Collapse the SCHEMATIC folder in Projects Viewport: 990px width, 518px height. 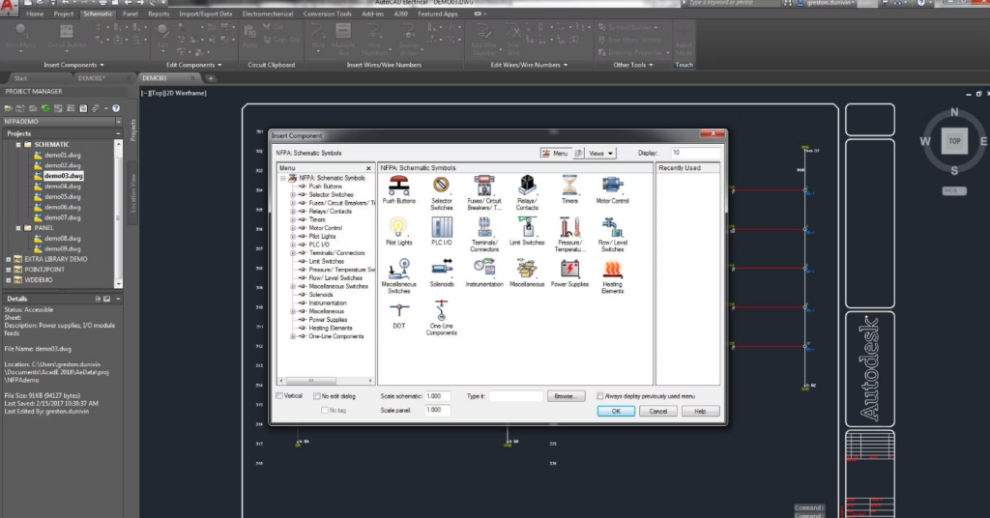[x=18, y=145]
